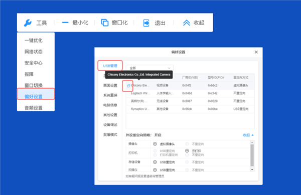Click the 退出 exit arrow icon
Screen dimensions: 301x195
click(x=146, y=23)
